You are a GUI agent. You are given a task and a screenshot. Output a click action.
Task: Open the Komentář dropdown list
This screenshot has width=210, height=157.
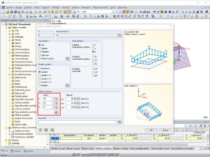[x=115, y=122]
